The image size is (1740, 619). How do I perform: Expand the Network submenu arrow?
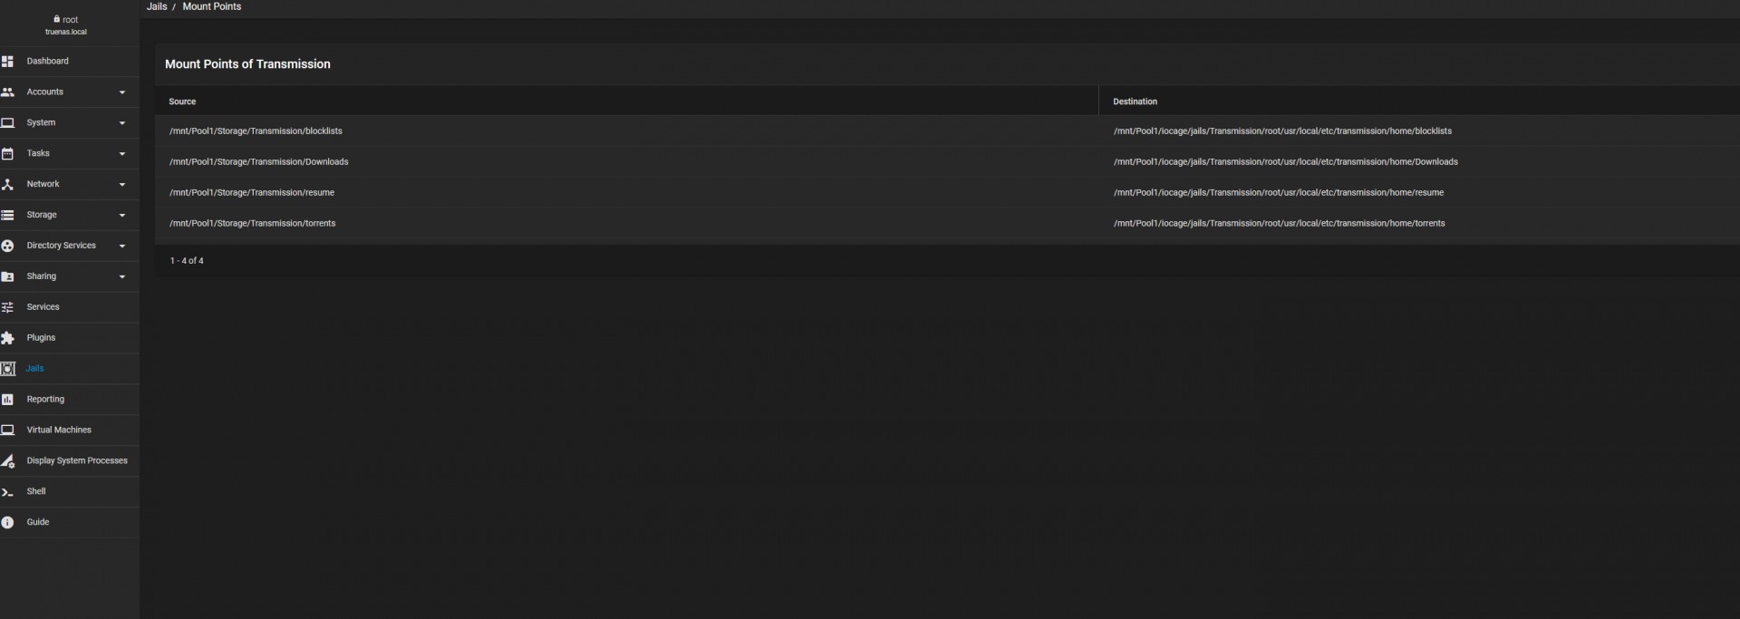coord(122,185)
